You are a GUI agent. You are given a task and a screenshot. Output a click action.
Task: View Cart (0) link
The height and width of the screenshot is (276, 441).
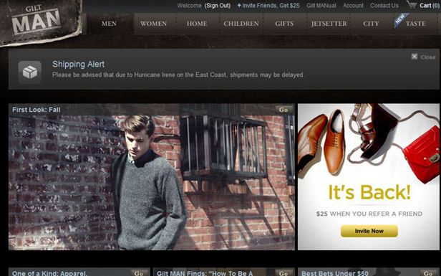tap(430, 6)
